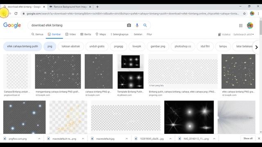
Task: Close the Remove Background from Image tab
Action: (90, 7)
